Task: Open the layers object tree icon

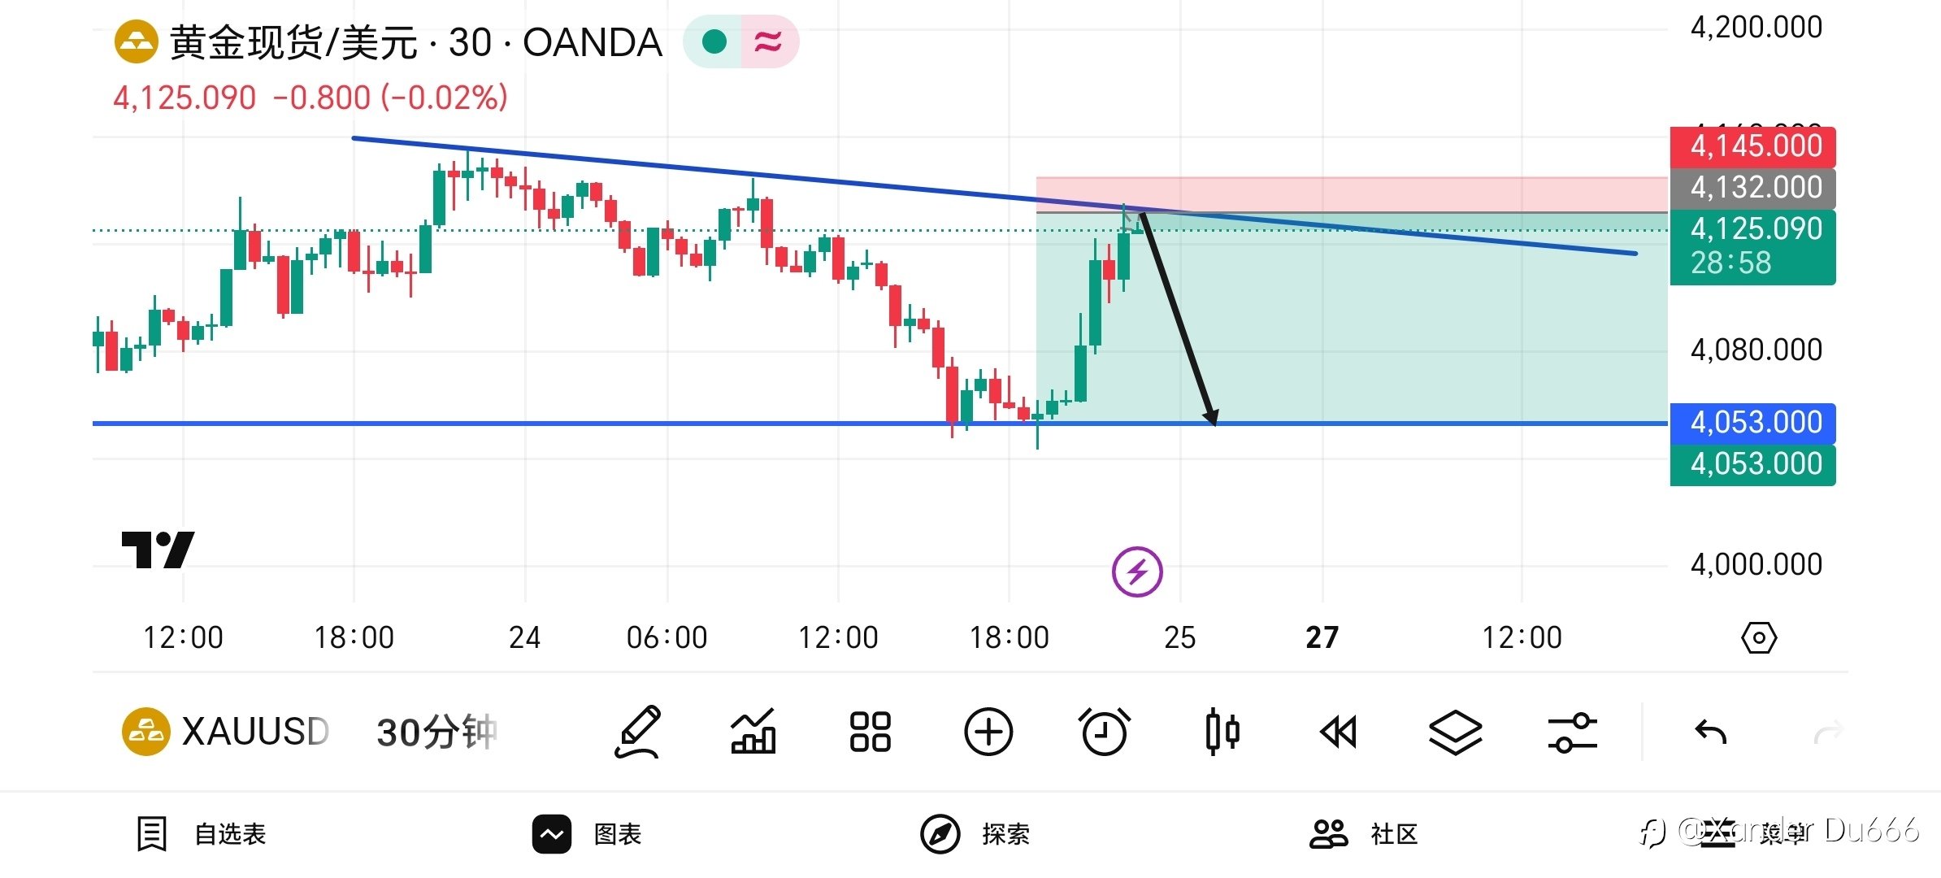Action: 1455,732
